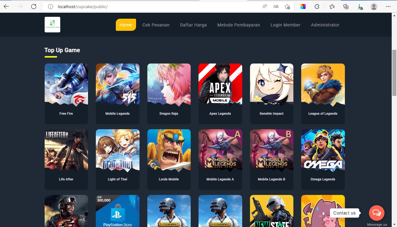Open the Mobile Legends game card

pyautogui.click(x=118, y=94)
